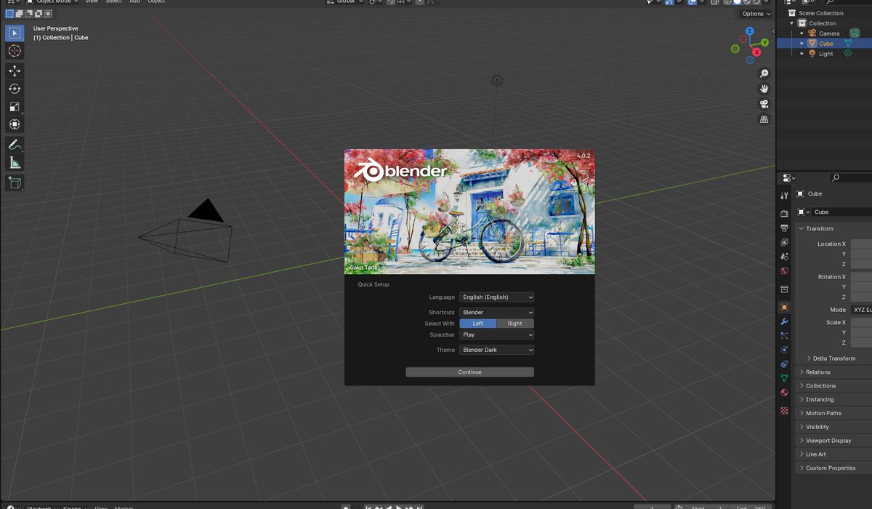Pick the Scale tool in the toolbar

click(15, 107)
